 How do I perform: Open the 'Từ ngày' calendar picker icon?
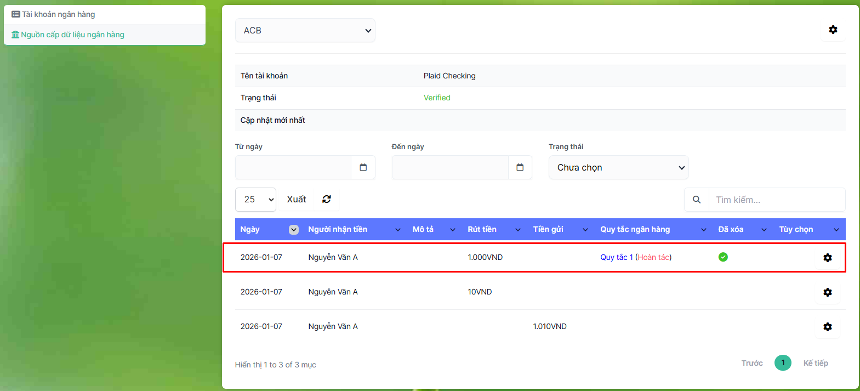(x=363, y=167)
